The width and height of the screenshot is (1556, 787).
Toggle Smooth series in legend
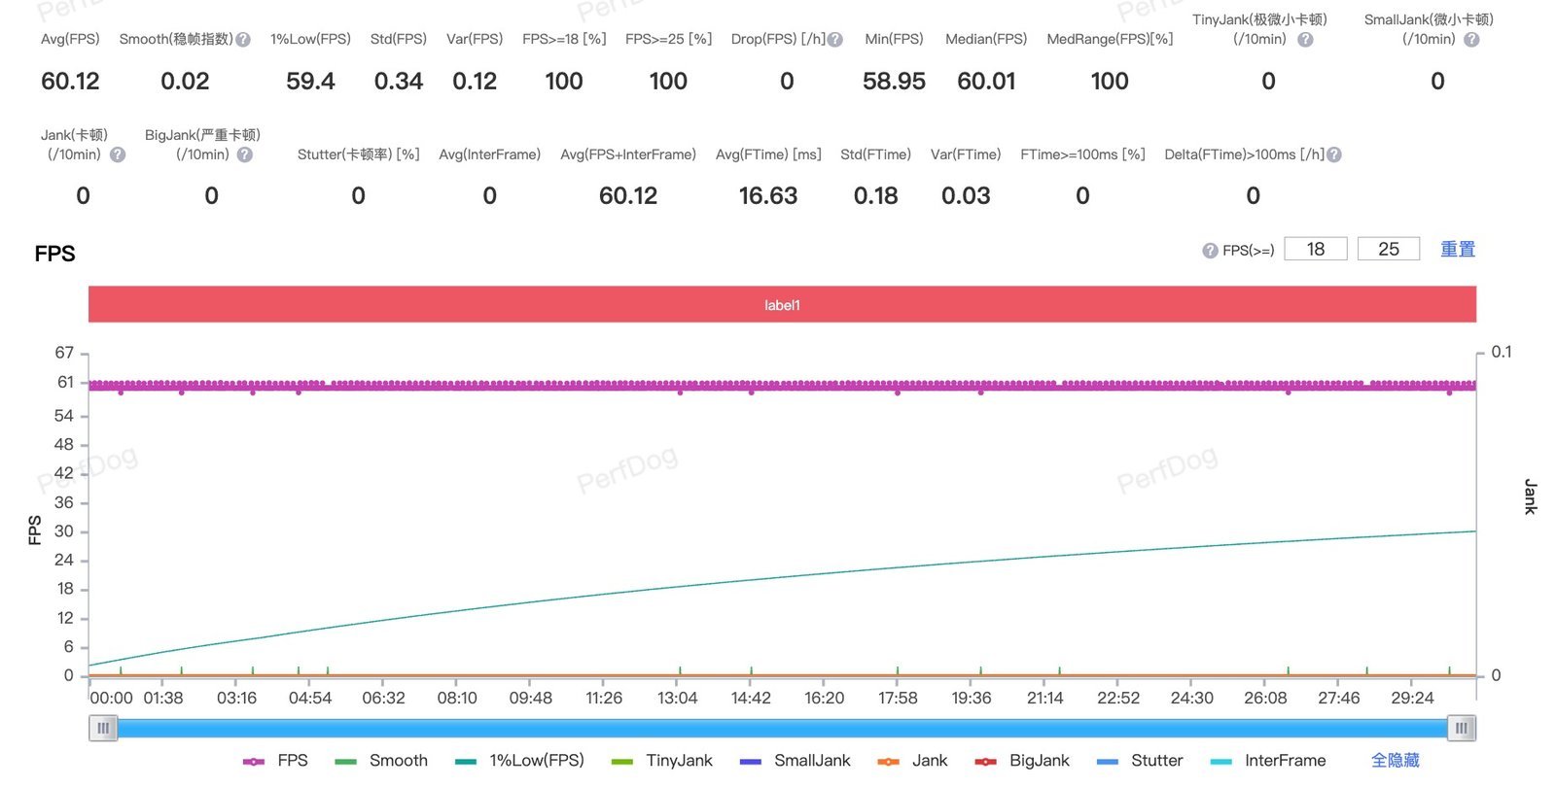tap(380, 761)
